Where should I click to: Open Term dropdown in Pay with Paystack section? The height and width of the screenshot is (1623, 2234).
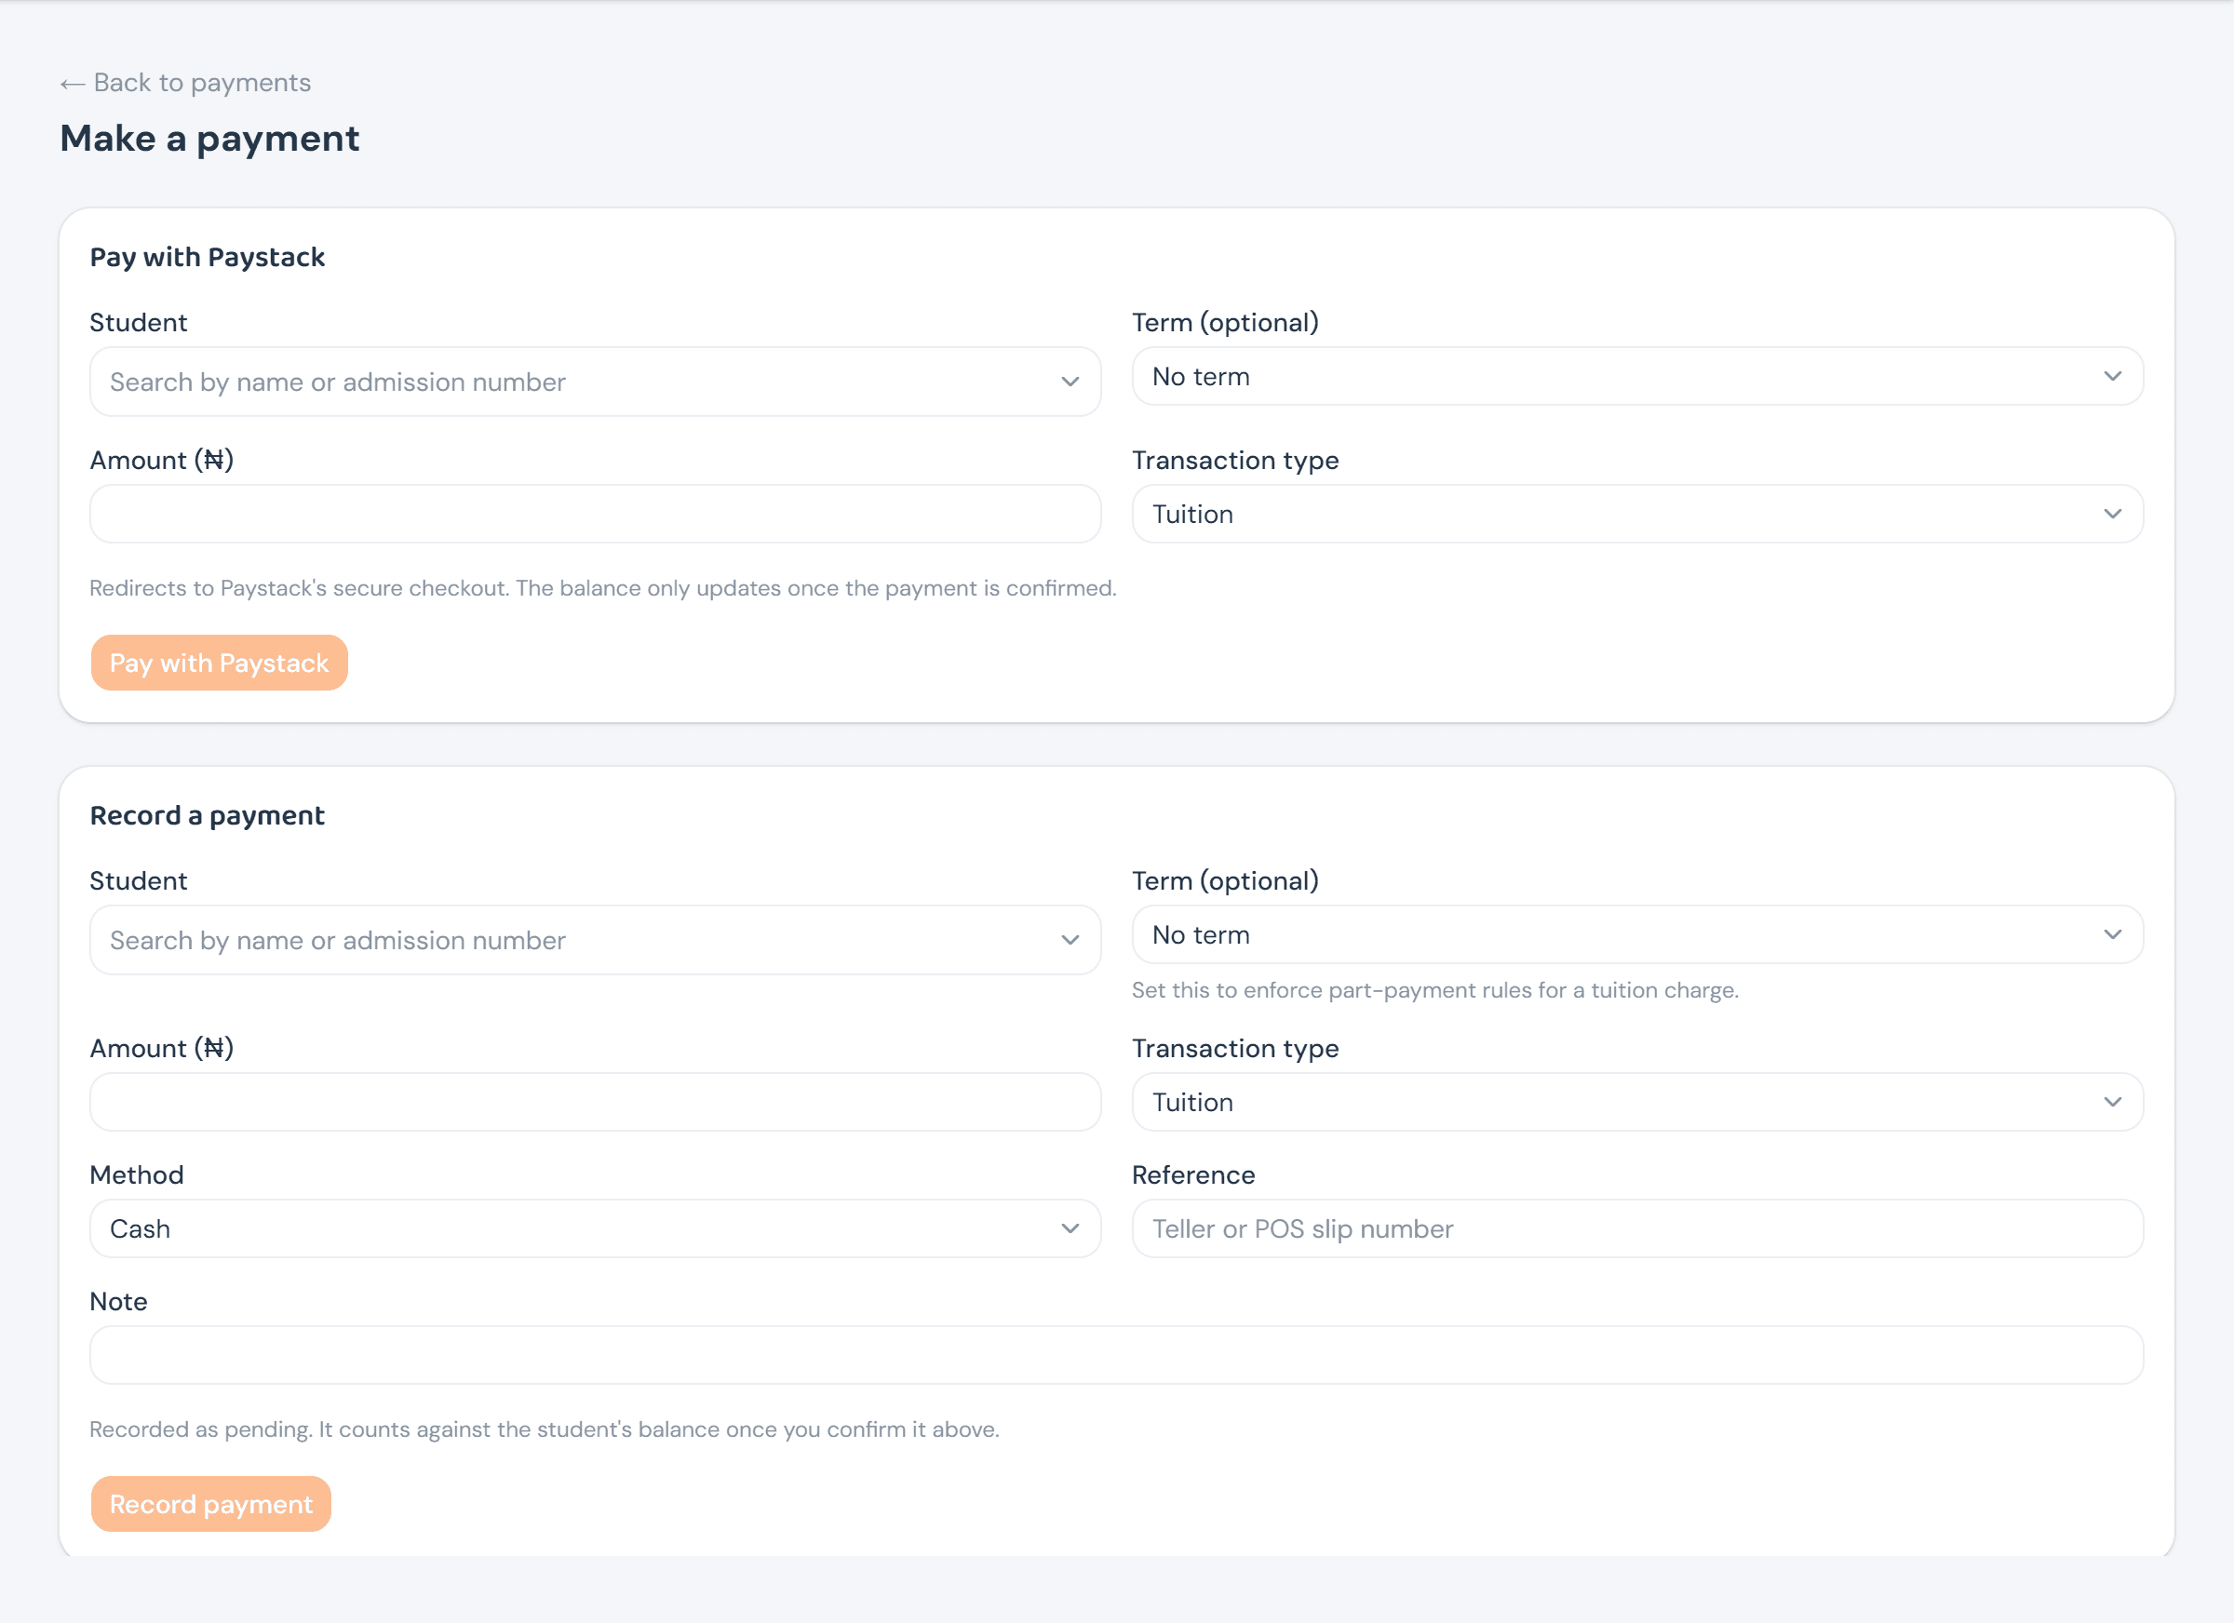tap(1637, 376)
